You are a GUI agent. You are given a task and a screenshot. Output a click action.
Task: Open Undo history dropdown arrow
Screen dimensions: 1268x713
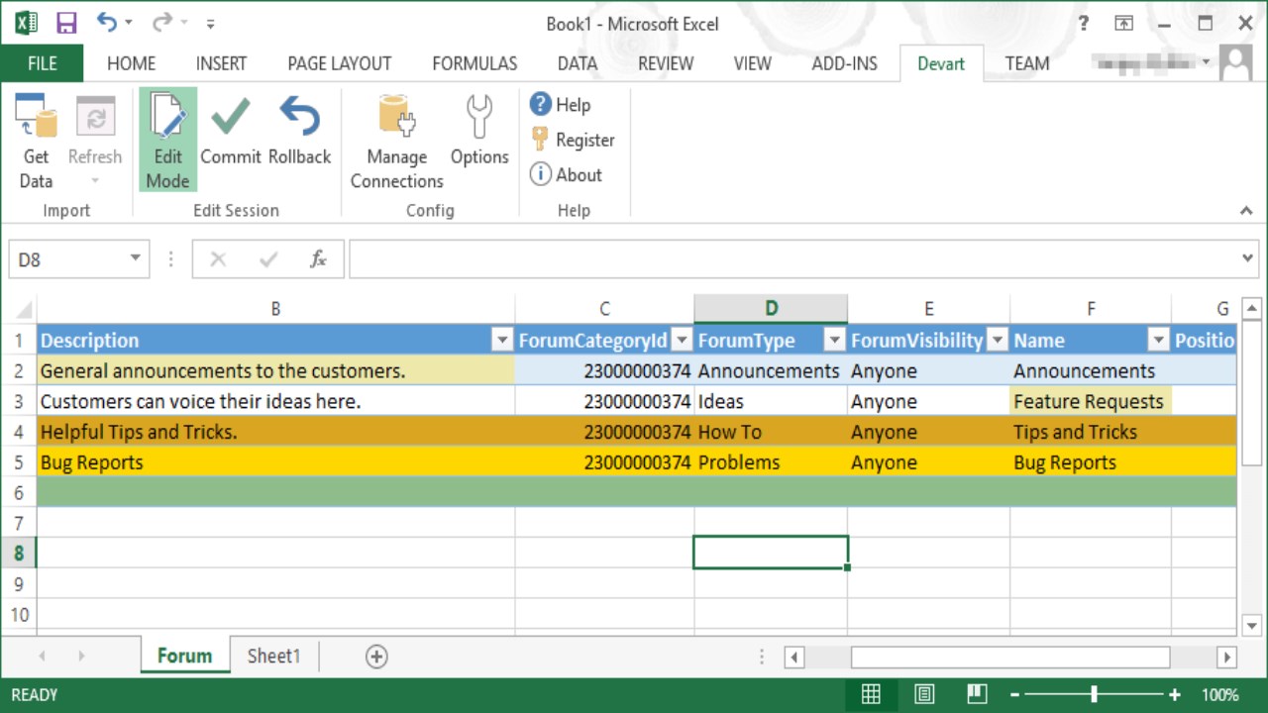128,24
